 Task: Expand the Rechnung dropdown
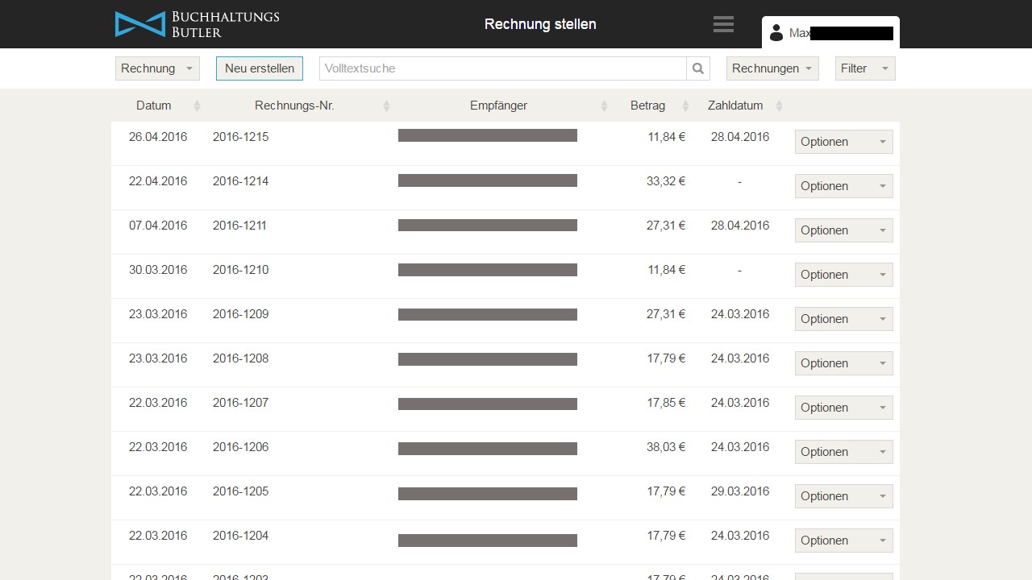click(x=157, y=68)
